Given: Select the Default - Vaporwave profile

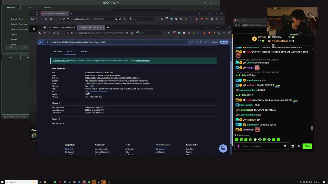Looking at the screenshot, I should (x=20, y=29).
